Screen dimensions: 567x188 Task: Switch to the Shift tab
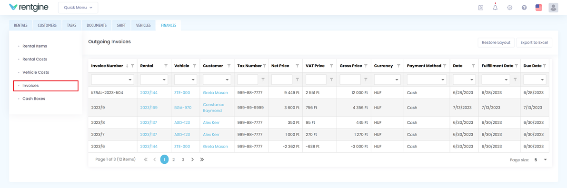pyautogui.click(x=121, y=25)
